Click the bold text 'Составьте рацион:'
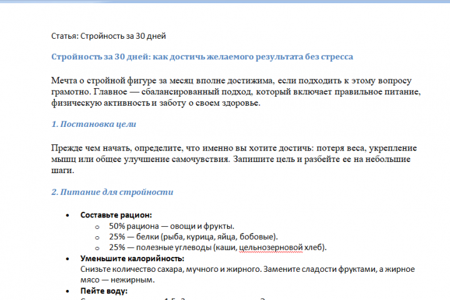 116,215
